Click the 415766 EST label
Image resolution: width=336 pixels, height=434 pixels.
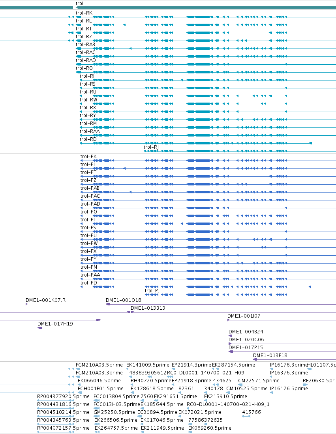point(252,412)
